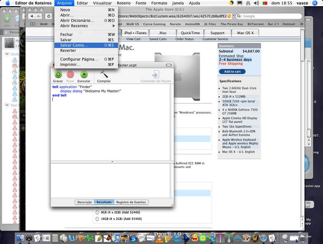Select the 8GB (4 x 2GB) memory option

coord(97,212)
